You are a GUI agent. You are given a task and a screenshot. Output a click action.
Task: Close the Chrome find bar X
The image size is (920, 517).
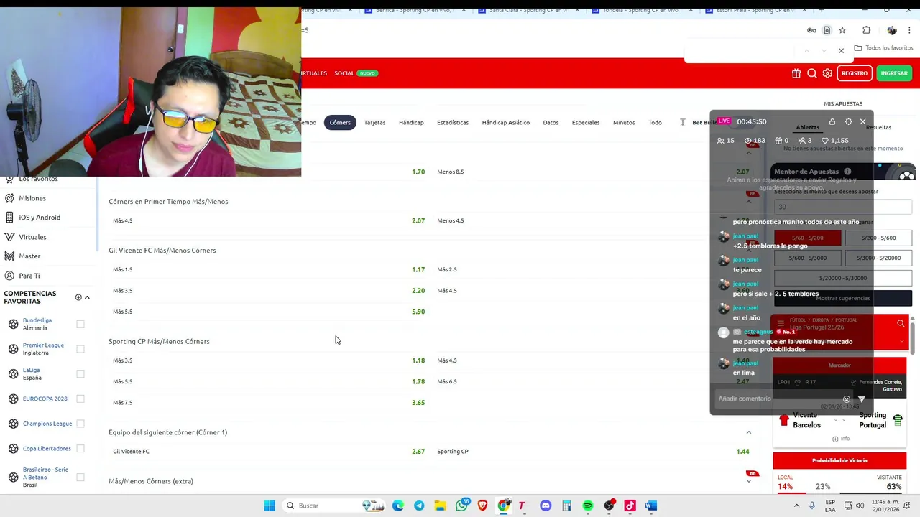[841, 51]
